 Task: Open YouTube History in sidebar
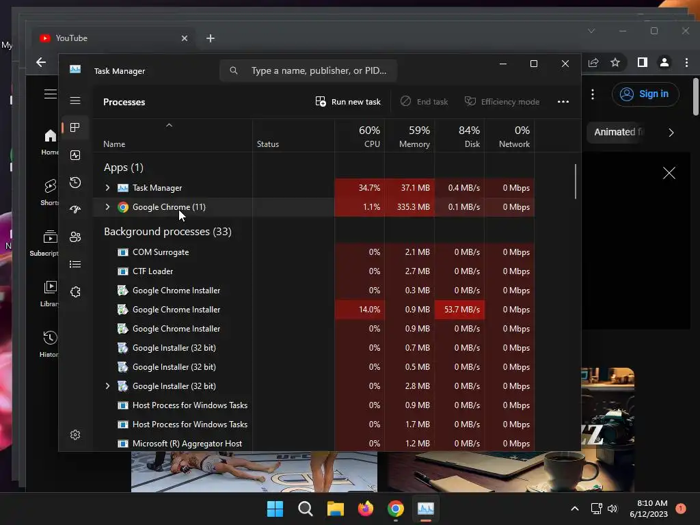49,345
